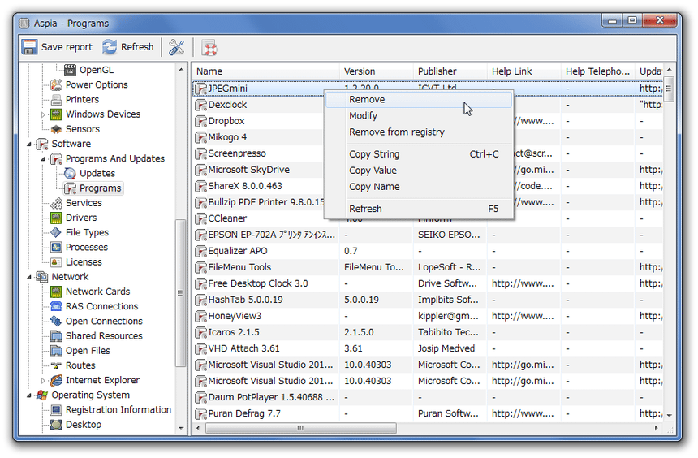The width and height of the screenshot is (698, 458).
Task: Select the Icaros 2.1.5 row
Action: 428,332
